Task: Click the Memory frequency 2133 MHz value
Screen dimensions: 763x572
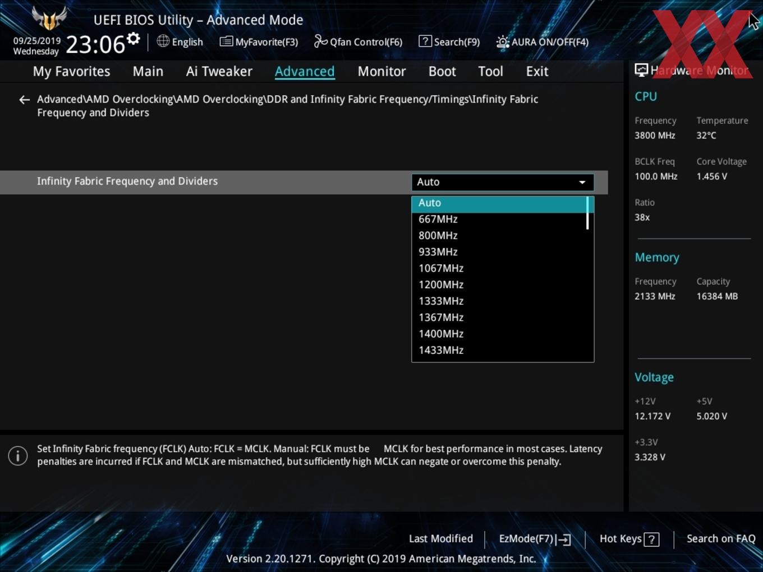Action: tap(655, 297)
